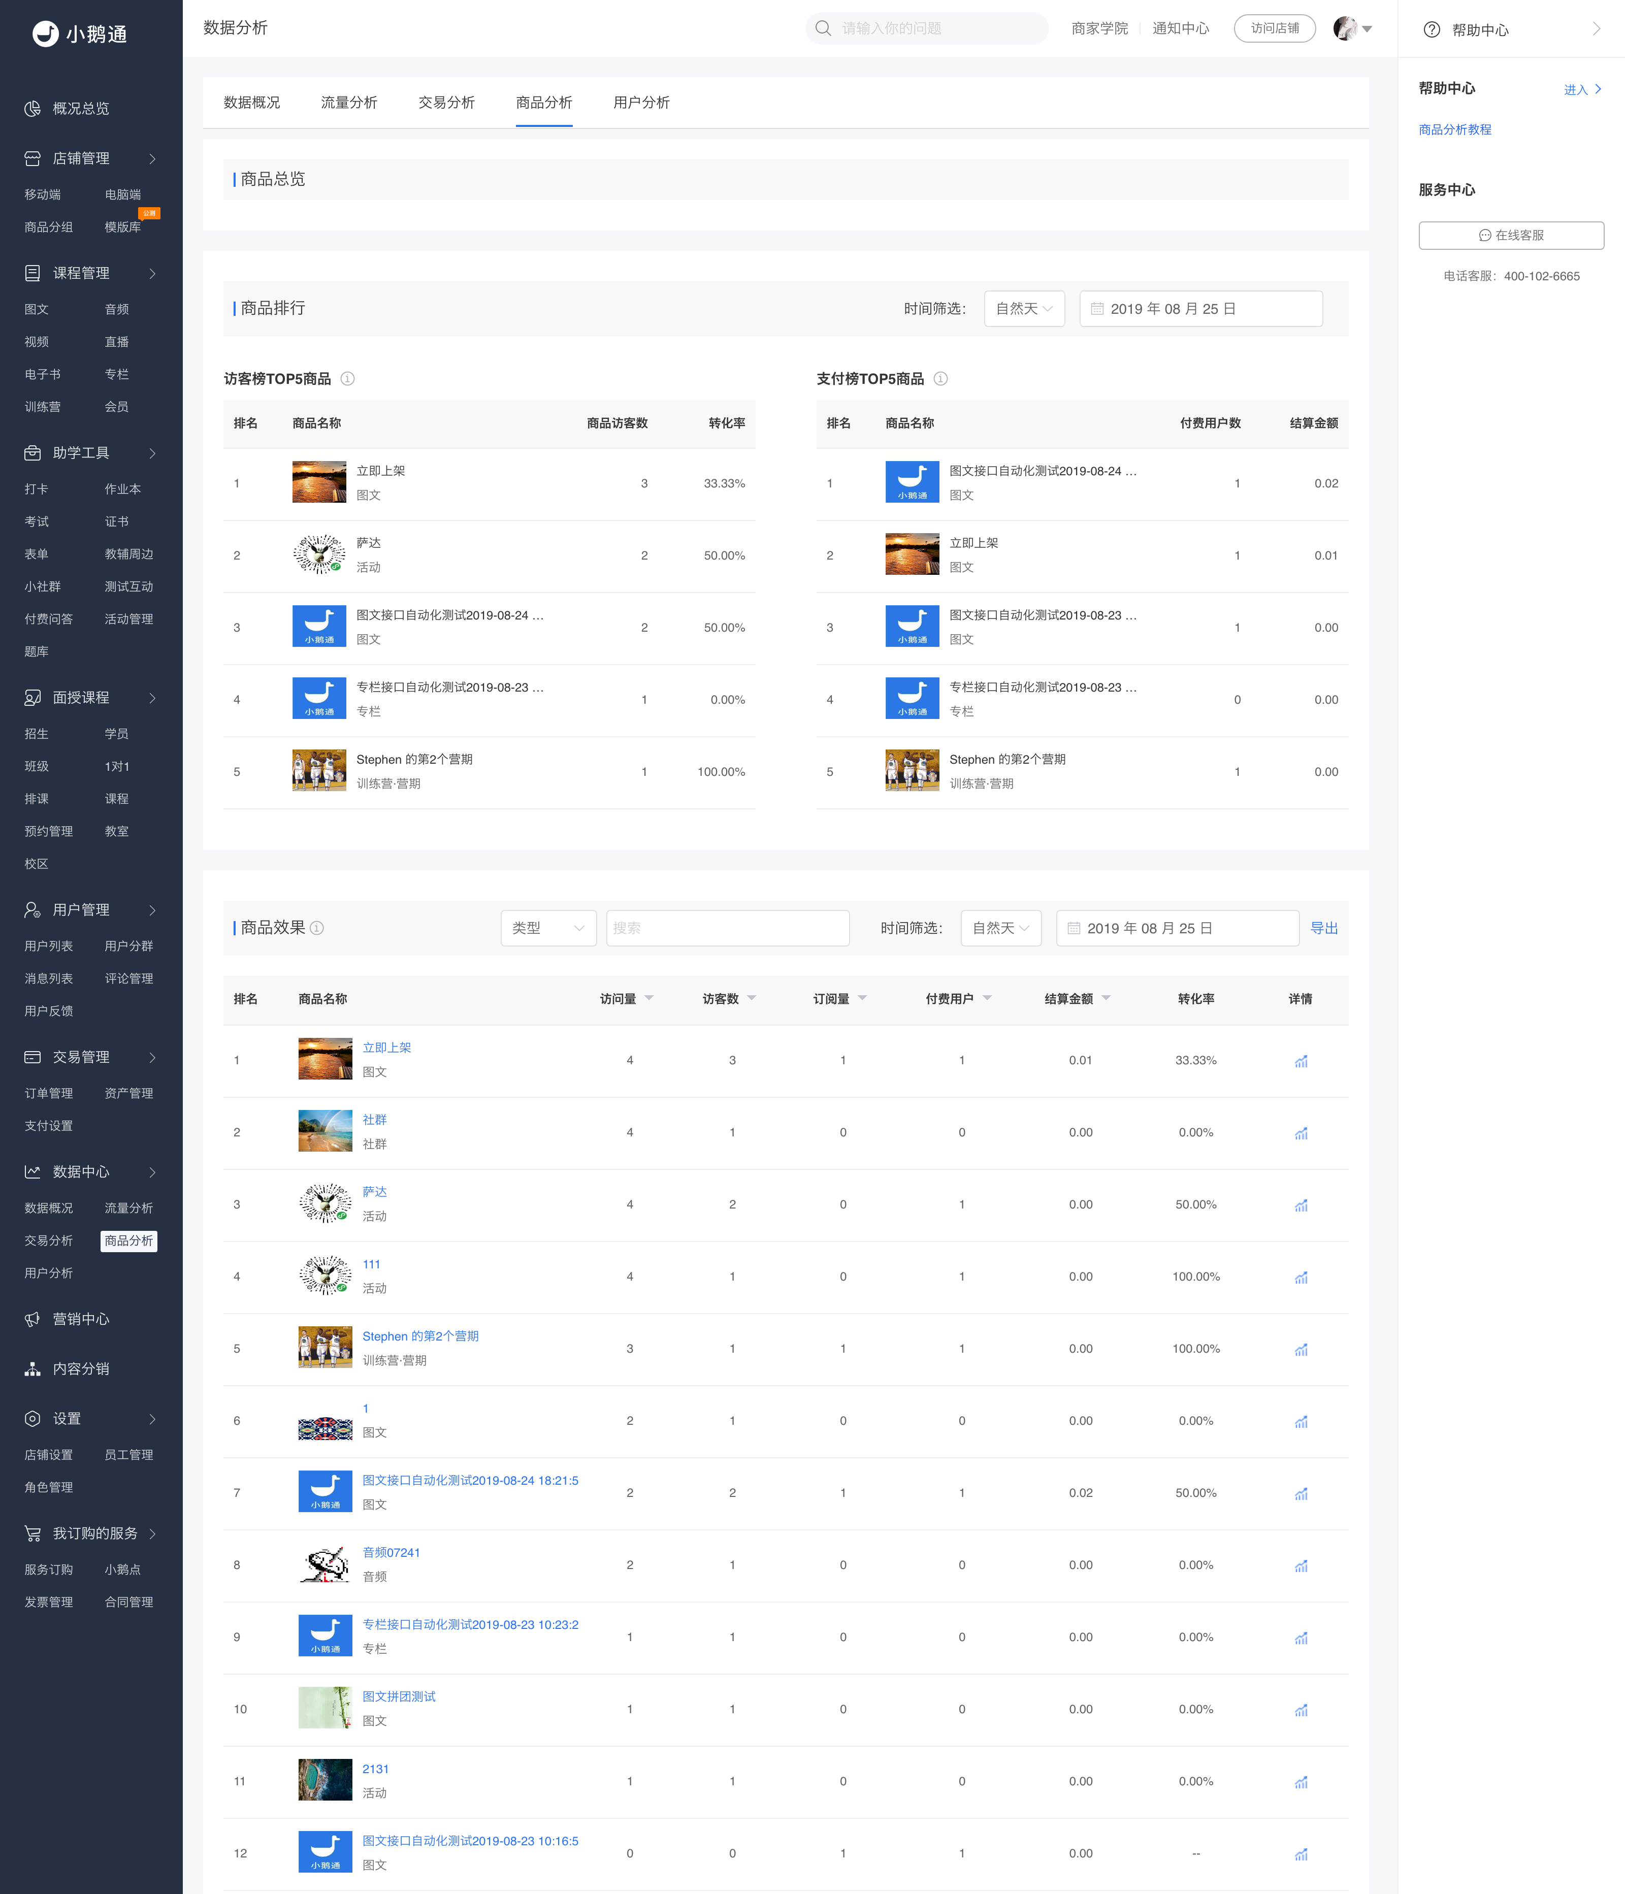Click the user avatar in the header
This screenshot has height=1894, width=1625.
(x=1344, y=28)
